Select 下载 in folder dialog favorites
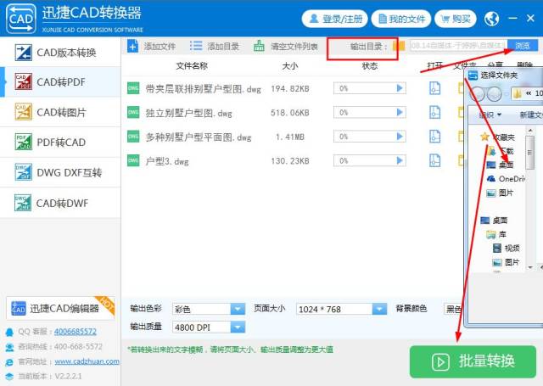 point(501,151)
